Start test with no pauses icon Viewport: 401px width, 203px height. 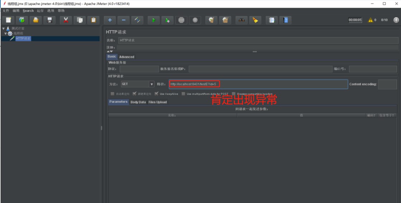pyautogui.click(x=167, y=20)
